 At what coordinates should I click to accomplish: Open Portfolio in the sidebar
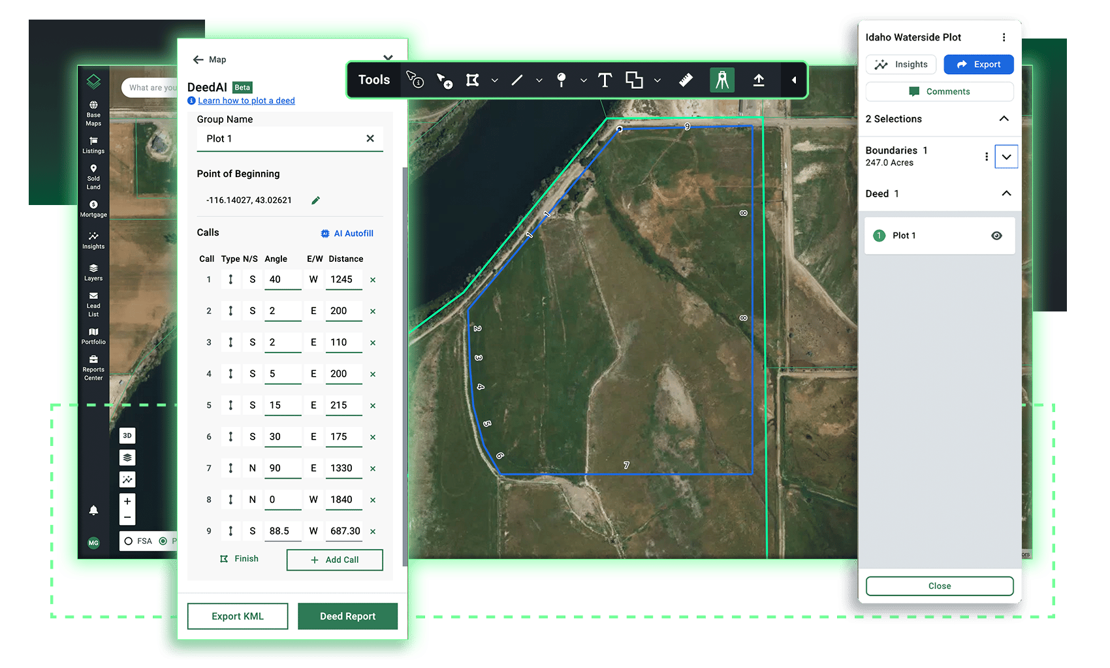click(x=93, y=336)
